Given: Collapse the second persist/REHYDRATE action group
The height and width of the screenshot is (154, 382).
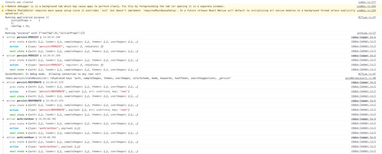Looking at the screenshot, I should point(3,101).
